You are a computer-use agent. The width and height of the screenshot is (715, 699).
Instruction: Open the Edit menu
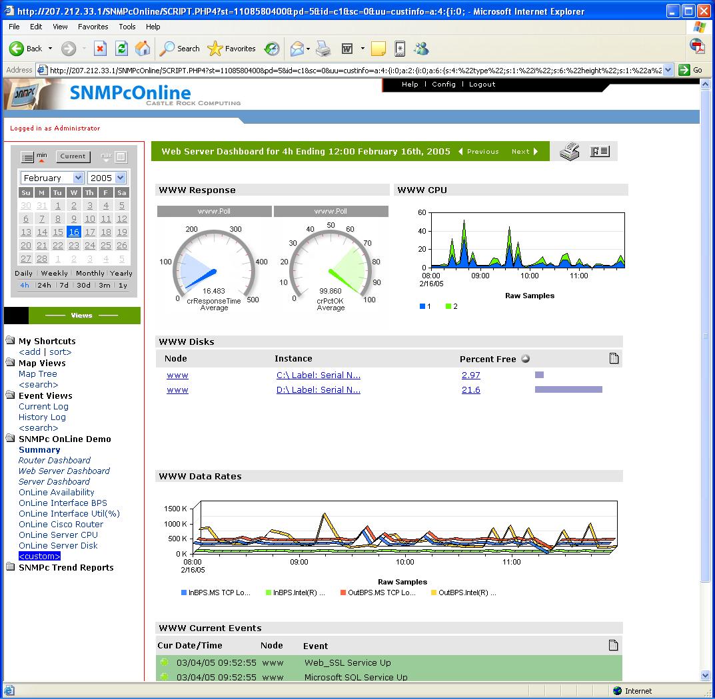(x=36, y=27)
